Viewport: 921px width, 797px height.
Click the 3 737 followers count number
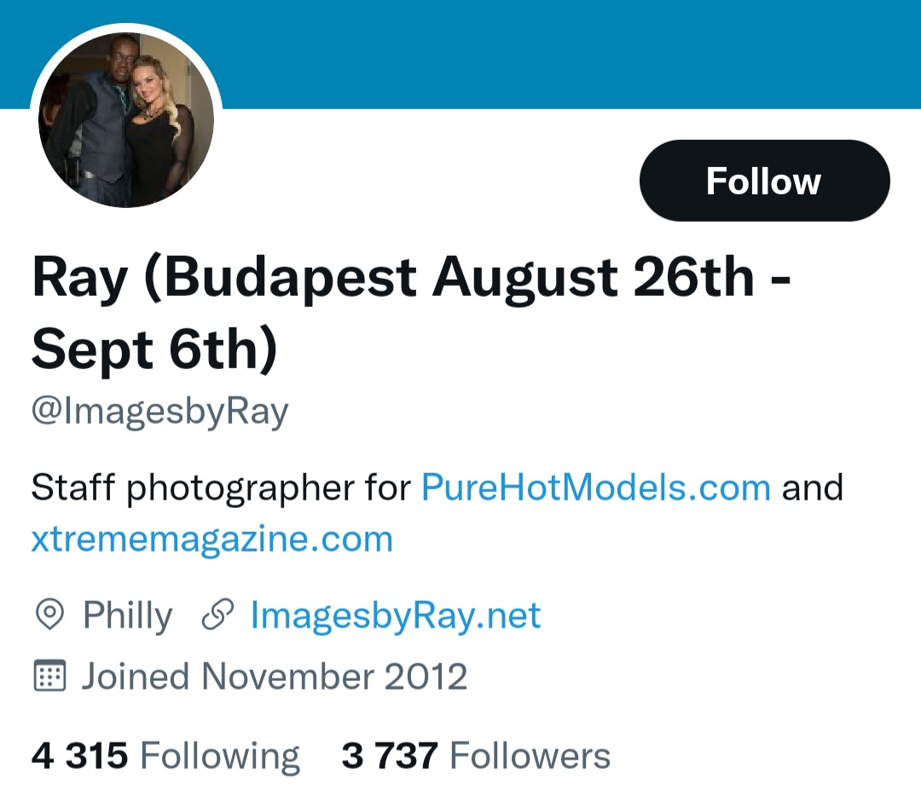coord(390,756)
